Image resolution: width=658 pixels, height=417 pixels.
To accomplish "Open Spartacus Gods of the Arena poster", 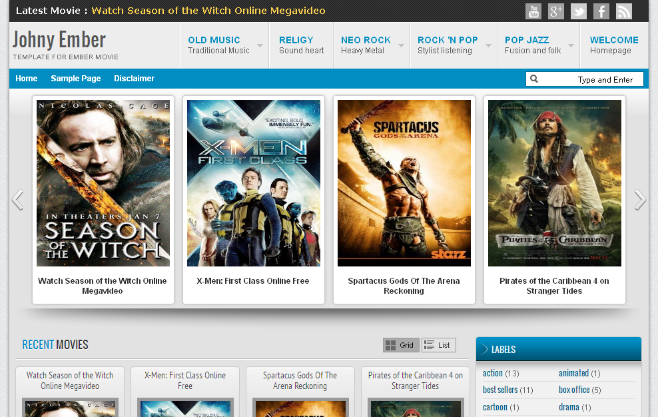I will pos(404,183).
